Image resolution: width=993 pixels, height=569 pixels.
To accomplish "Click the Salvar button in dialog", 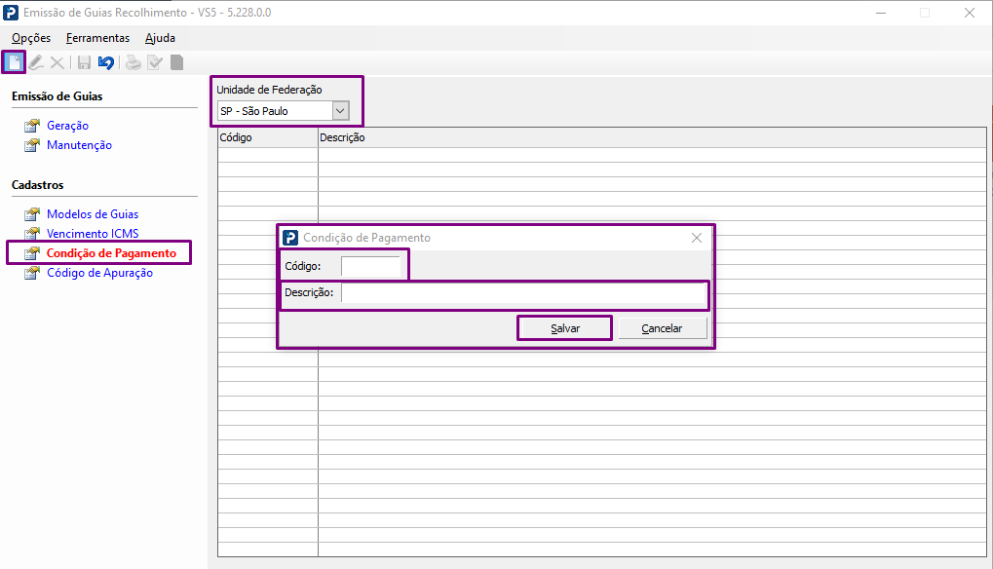I will 565,328.
